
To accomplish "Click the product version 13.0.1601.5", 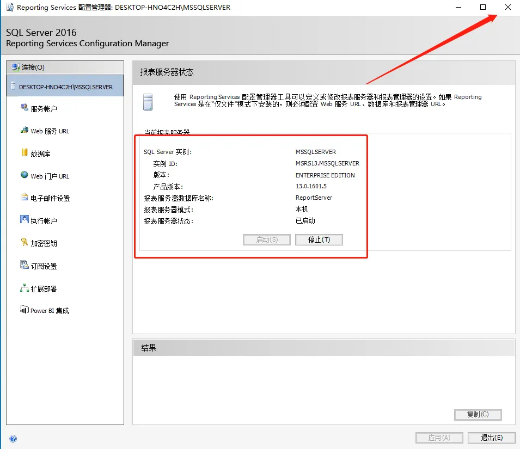I will [311, 186].
